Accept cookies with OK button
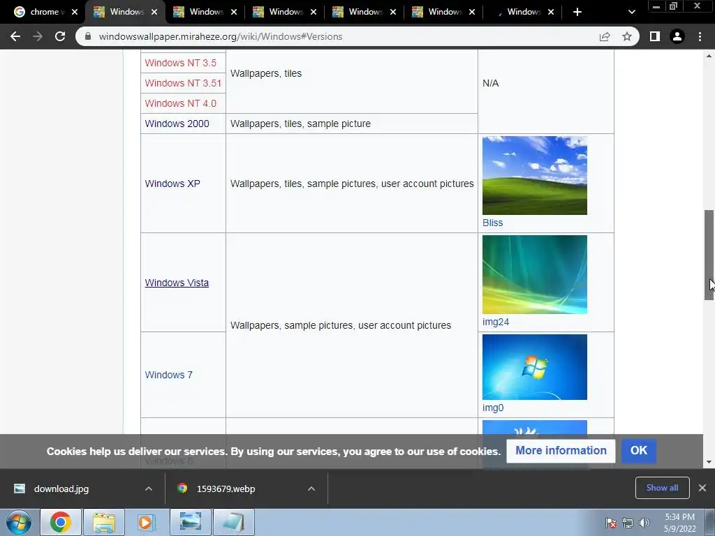715x536 pixels. pyautogui.click(x=639, y=451)
